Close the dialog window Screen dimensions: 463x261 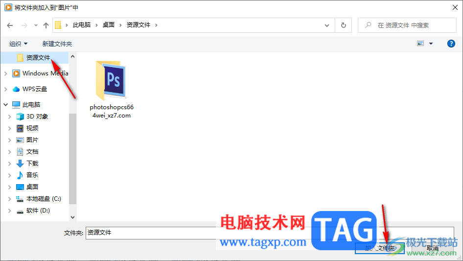(455, 7)
